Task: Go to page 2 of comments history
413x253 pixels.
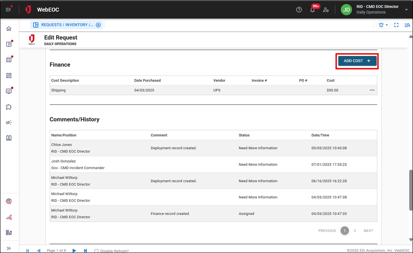Action: coord(354,231)
